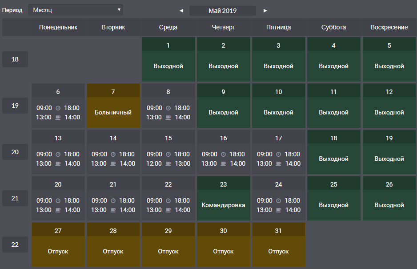Click the coffee cup break icon on May 8
This screenshot has width=417, height=269.
coord(168,118)
